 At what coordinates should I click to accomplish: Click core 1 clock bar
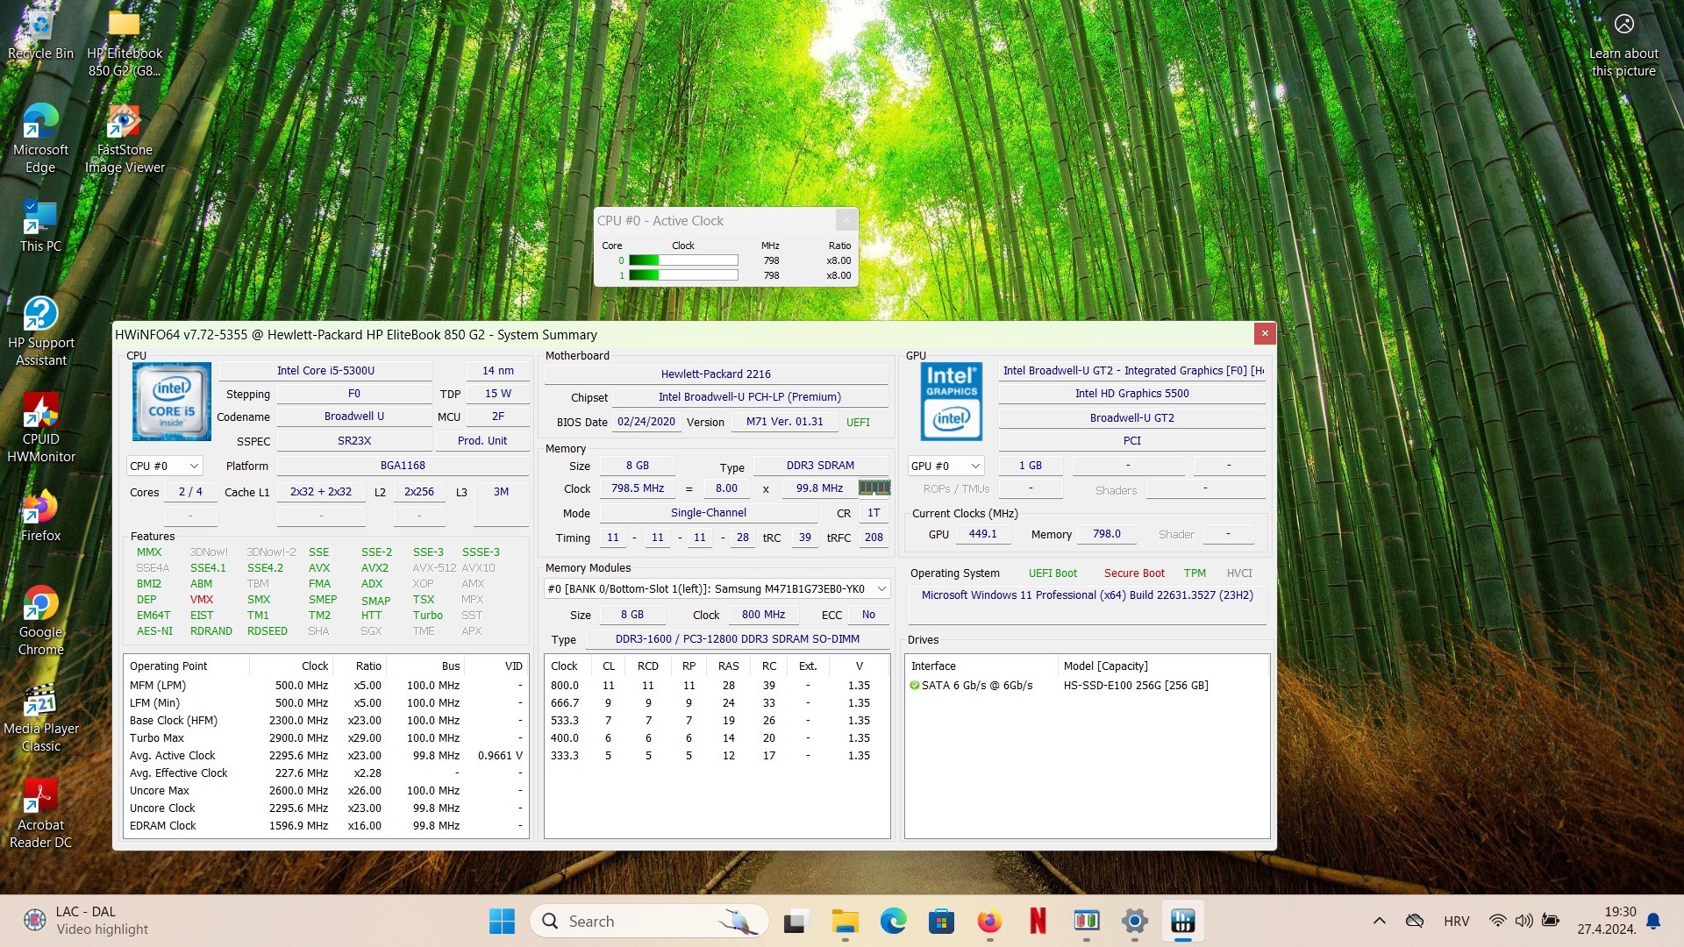(x=683, y=275)
